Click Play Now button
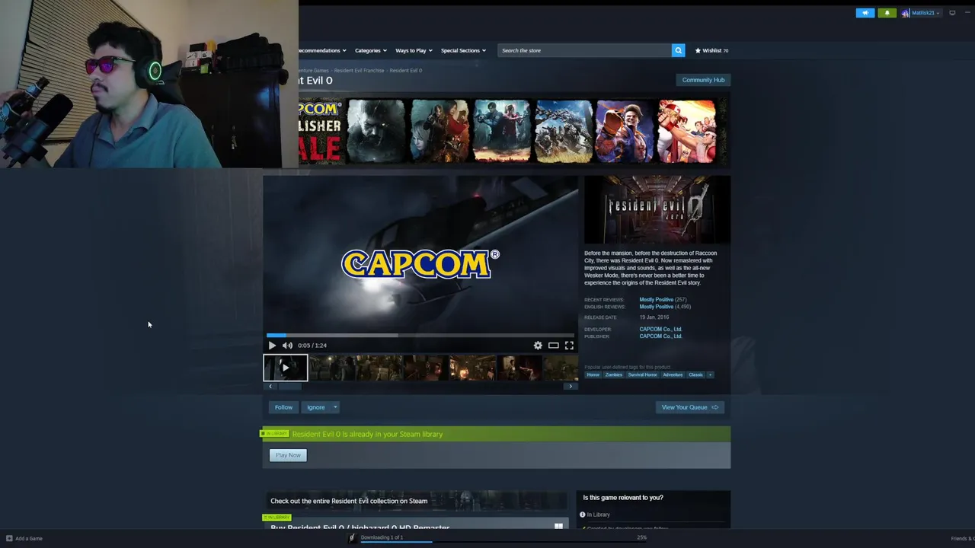This screenshot has height=548, width=975. coord(288,455)
